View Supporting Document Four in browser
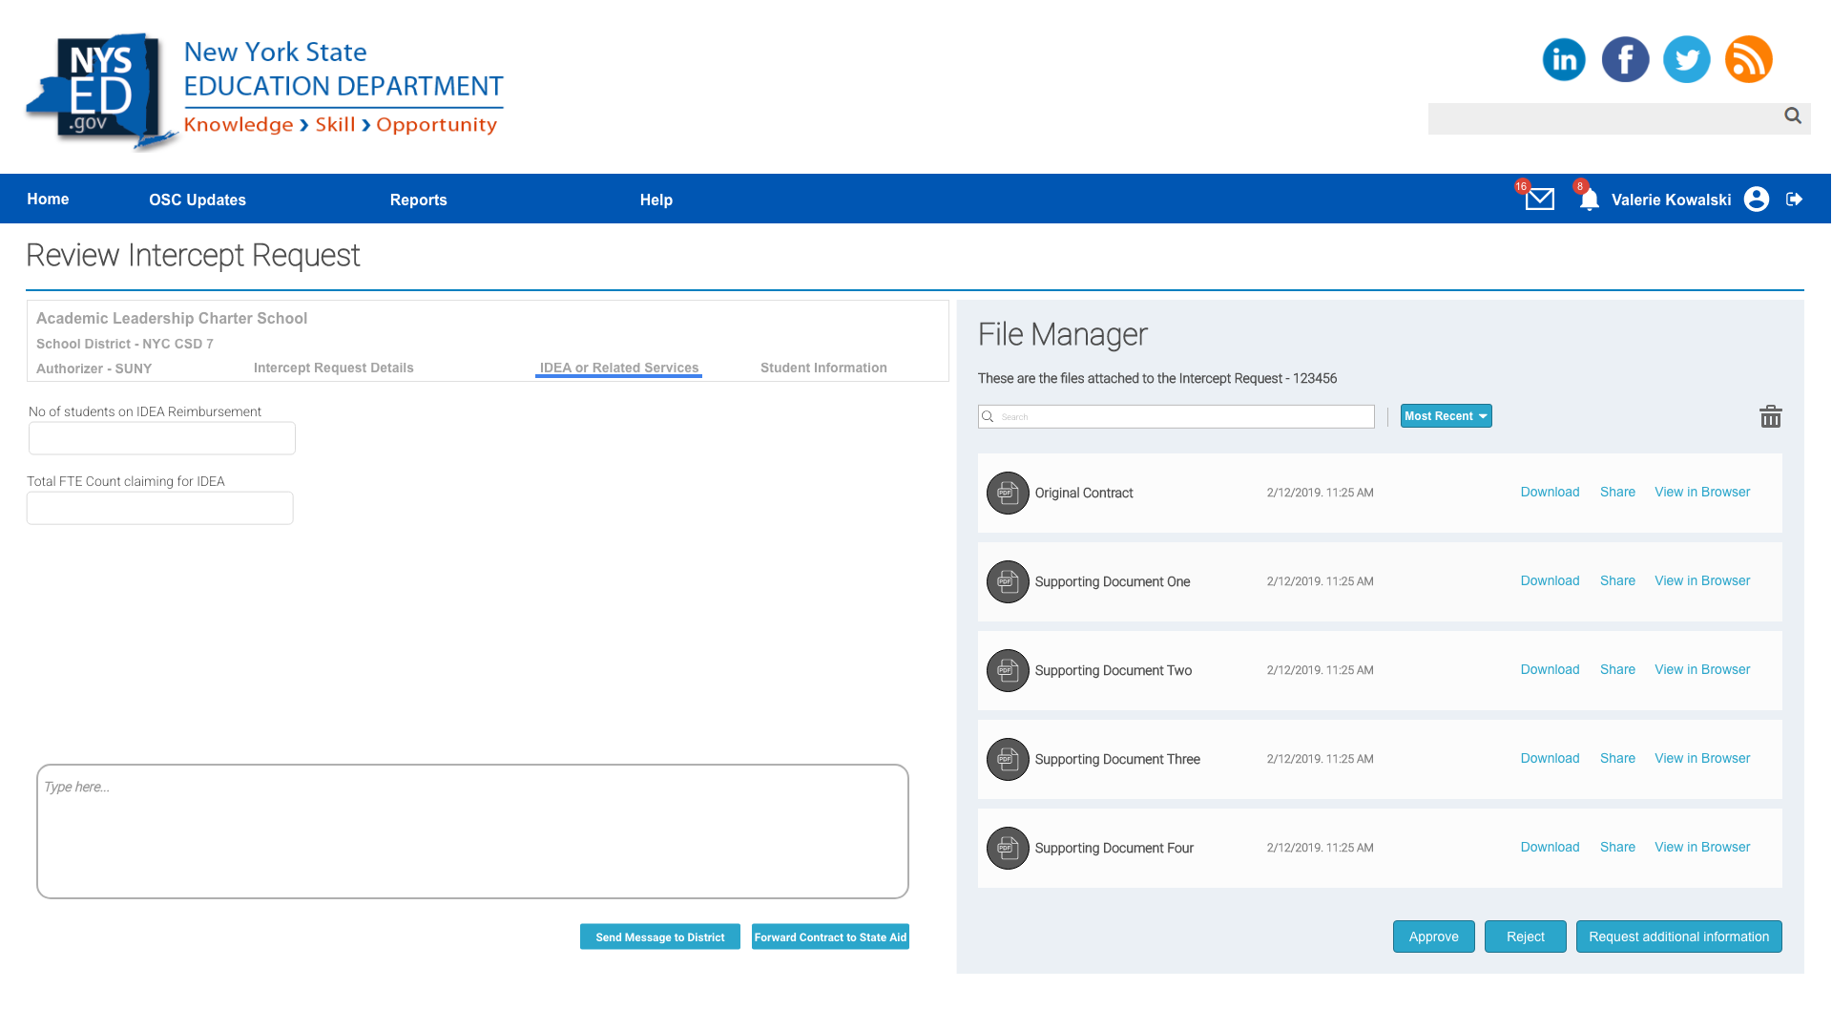Screen dimensions: 1832x1031 (x=1702, y=848)
